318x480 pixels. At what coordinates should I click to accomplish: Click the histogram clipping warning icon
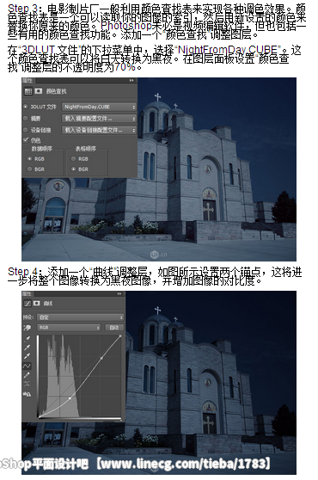[x=28, y=394]
